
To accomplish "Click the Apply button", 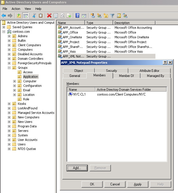I will (138, 184).
